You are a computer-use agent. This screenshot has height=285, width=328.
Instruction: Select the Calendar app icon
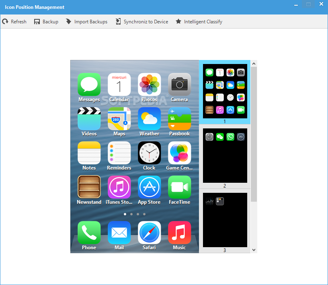119,85
